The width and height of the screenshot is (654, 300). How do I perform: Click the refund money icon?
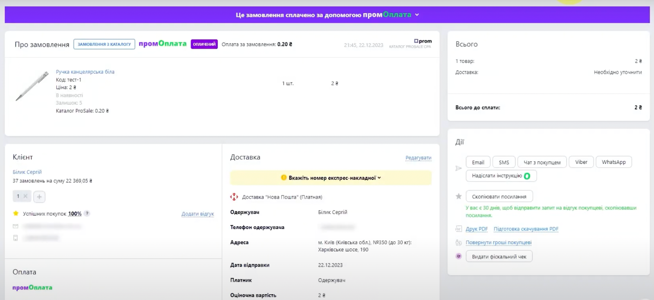coord(459,242)
